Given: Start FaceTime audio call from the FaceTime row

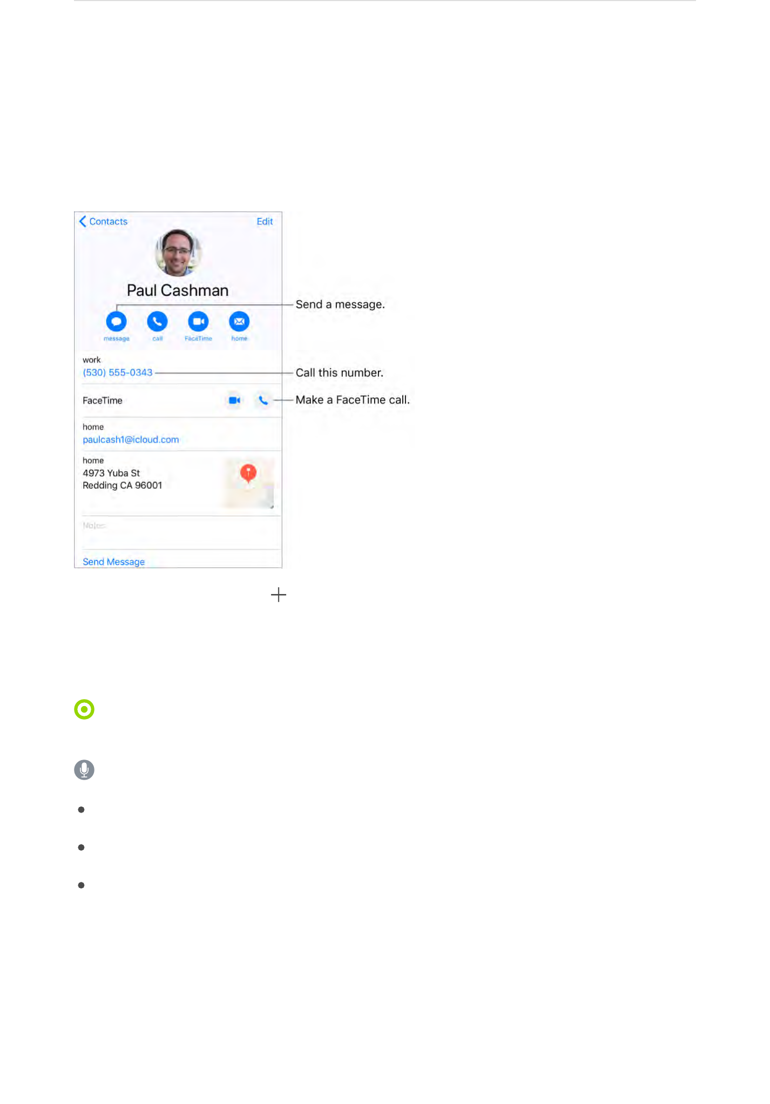Looking at the screenshot, I should coord(263,401).
